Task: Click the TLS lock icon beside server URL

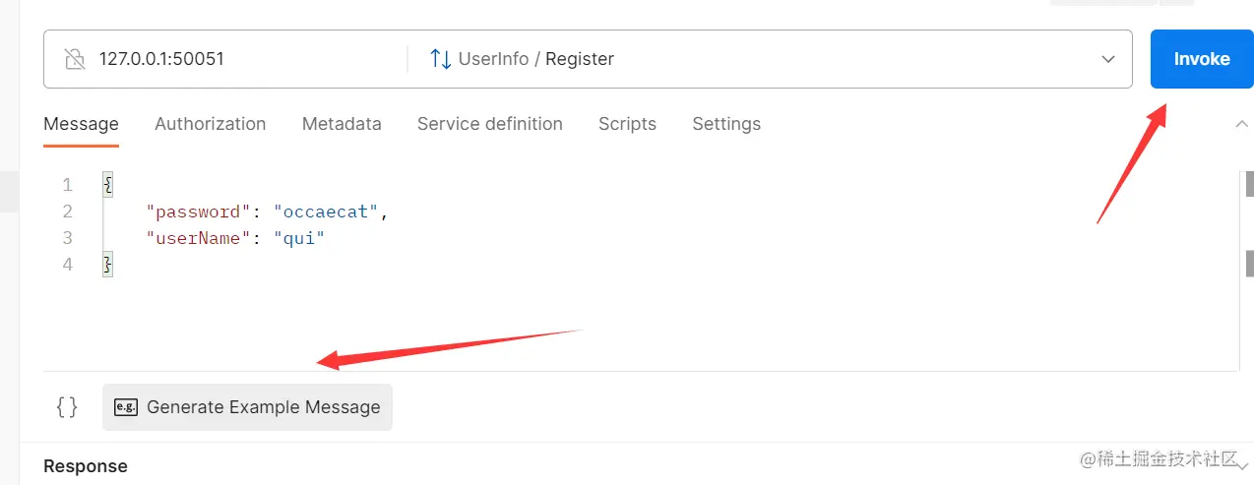Action: [74, 59]
